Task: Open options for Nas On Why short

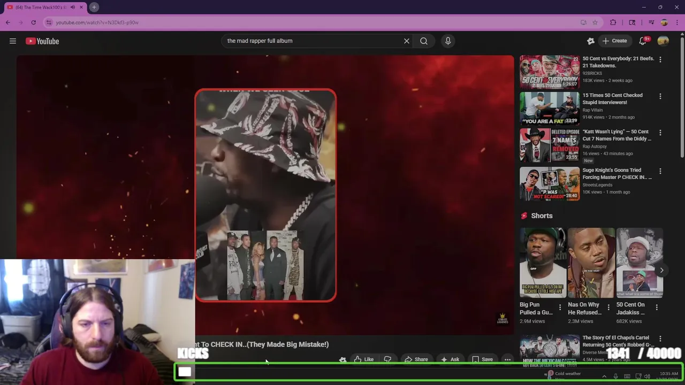Action: (608, 307)
